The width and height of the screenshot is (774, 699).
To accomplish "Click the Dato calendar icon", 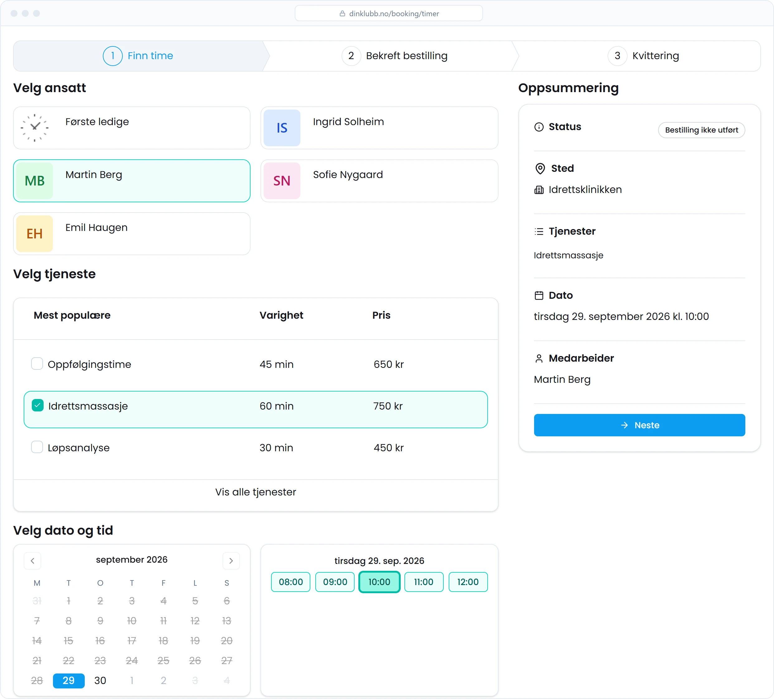I will [x=539, y=295].
